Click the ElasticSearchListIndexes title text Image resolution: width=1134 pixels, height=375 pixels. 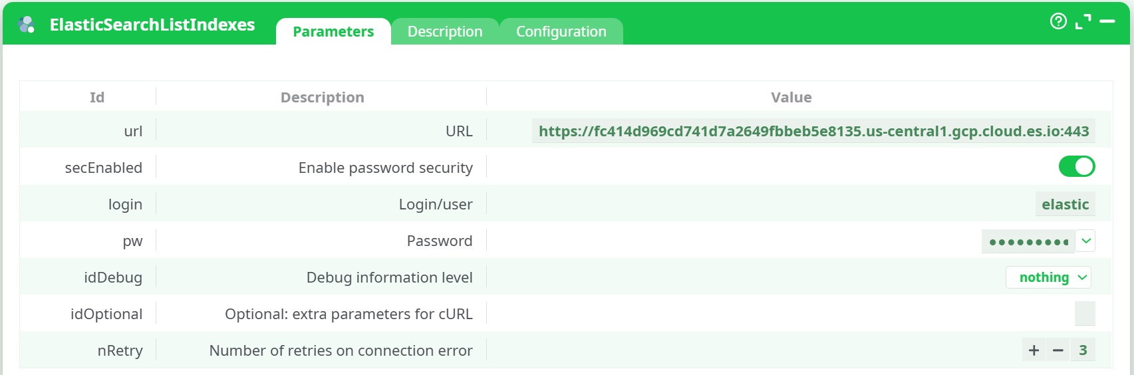[152, 25]
